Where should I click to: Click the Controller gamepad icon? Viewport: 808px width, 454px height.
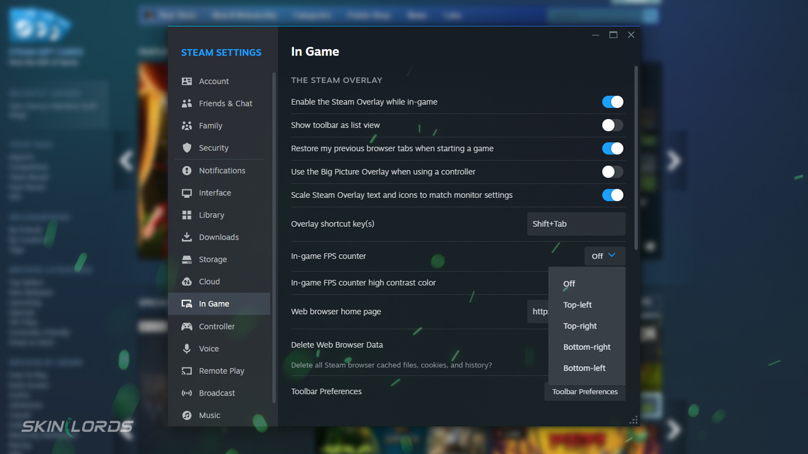187,327
